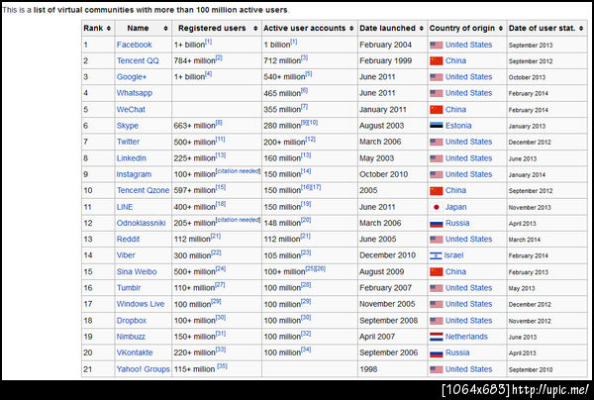Click the US flag in Facebook row
Viewport: 594px width, 400px height.
pyautogui.click(x=436, y=46)
